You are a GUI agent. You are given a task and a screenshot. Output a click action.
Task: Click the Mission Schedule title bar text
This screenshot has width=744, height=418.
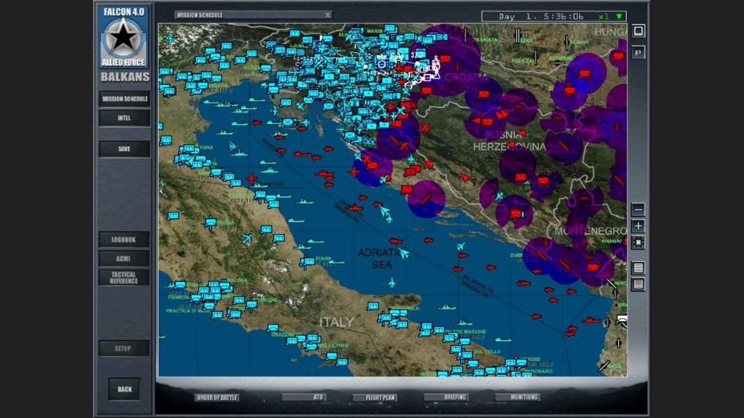point(200,15)
